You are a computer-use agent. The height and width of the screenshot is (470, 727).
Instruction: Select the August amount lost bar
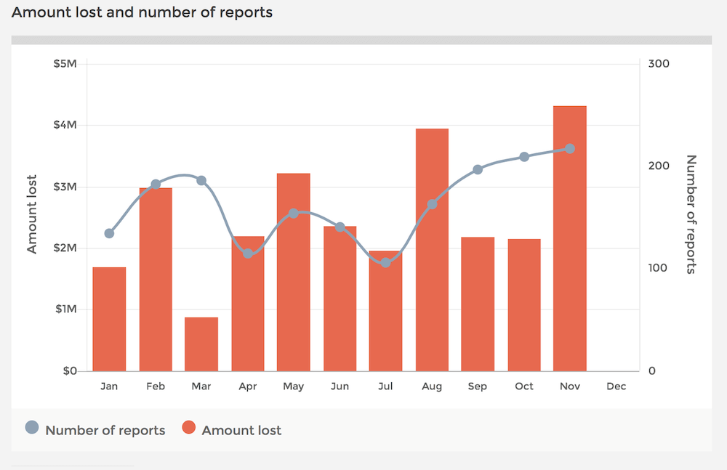(x=432, y=250)
